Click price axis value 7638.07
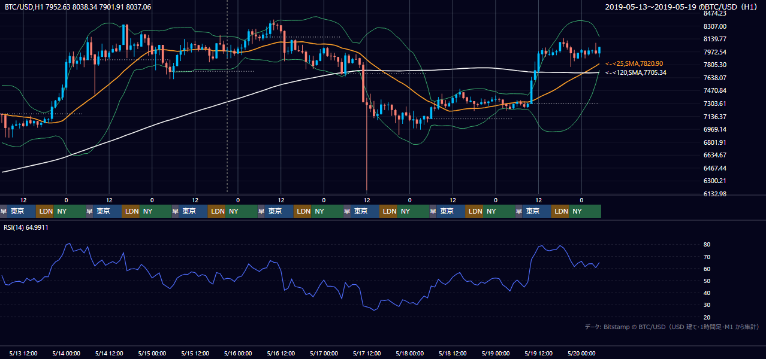This screenshot has width=766, height=359. pyautogui.click(x=716, y=78)
